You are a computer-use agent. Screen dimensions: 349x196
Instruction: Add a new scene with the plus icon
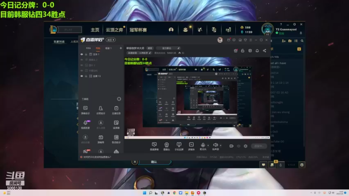[121, 48]
